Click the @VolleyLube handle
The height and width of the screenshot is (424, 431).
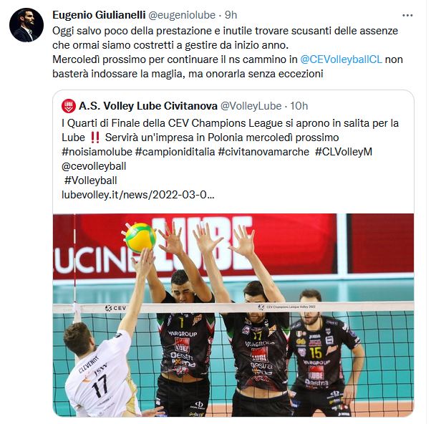pyautogui.click(x=251, y=106)
